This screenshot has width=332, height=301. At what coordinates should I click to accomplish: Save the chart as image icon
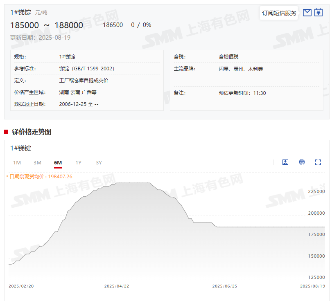pos(285,162)
